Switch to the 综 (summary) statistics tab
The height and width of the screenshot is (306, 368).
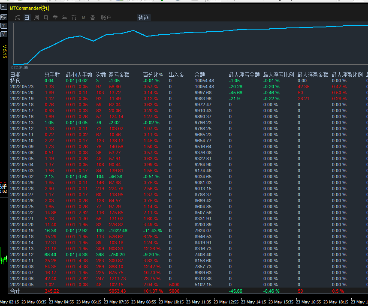tap(17, 18)
